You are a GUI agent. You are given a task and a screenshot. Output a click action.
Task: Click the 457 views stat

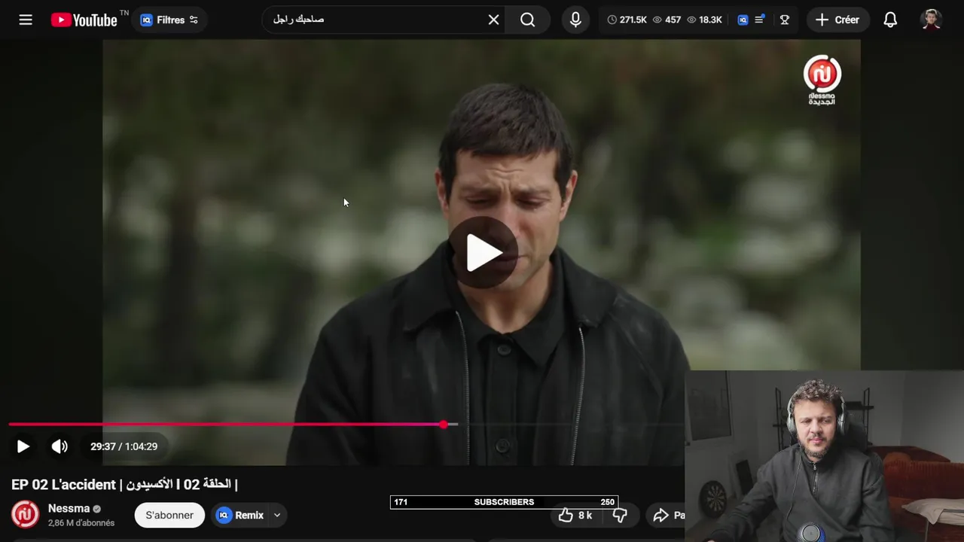pyautogui.click(x=667, y=20)
